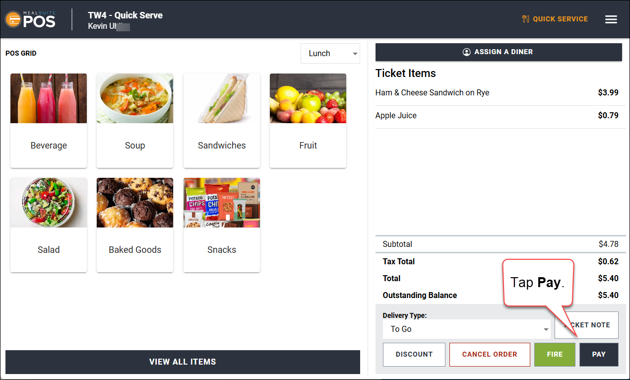Open the Delivery Type To Go dropdown

[x=467, y=329]
